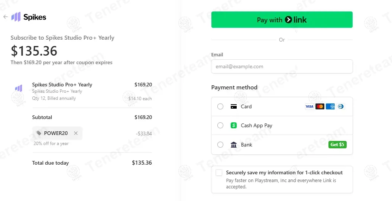Image resolution: width=392 pixels, height=201 pixels.
Task: Select the Card radio button
Action: point(220,106)
